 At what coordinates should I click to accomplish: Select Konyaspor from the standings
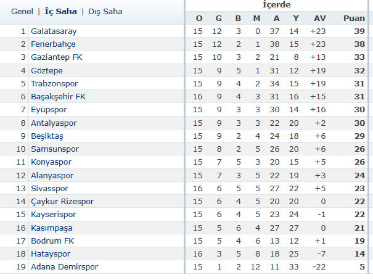[x=51, y=162]
